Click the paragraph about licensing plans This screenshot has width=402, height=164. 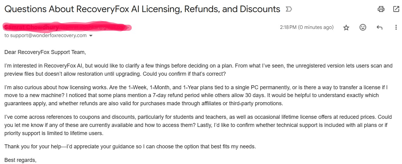point(196,95)
